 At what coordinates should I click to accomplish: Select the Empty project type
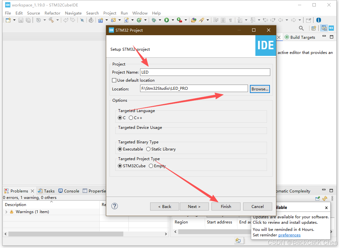(151, 166)
